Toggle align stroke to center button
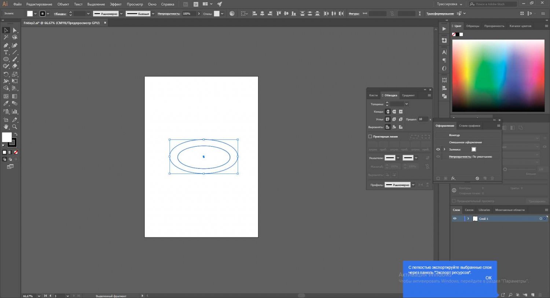The height and width of the screenshot is (298, 550). 388,127
